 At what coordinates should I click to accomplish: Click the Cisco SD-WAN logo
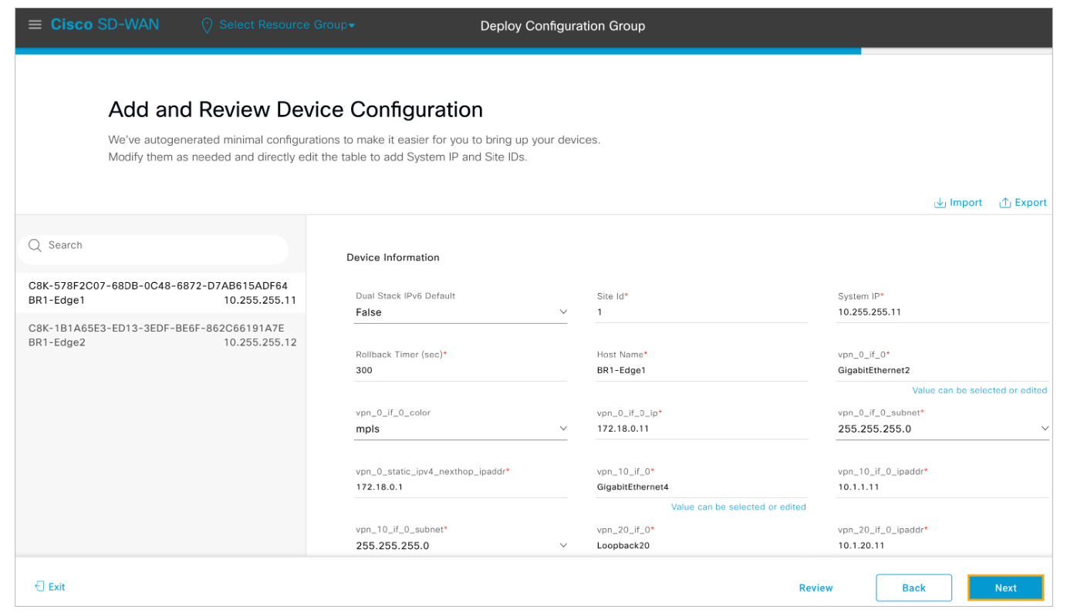pyautogui.click(x=105, y=25)
